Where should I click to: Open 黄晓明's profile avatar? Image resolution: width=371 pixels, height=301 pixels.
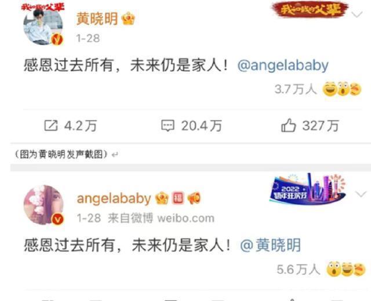pyautogui.click(x=43, y=25)
